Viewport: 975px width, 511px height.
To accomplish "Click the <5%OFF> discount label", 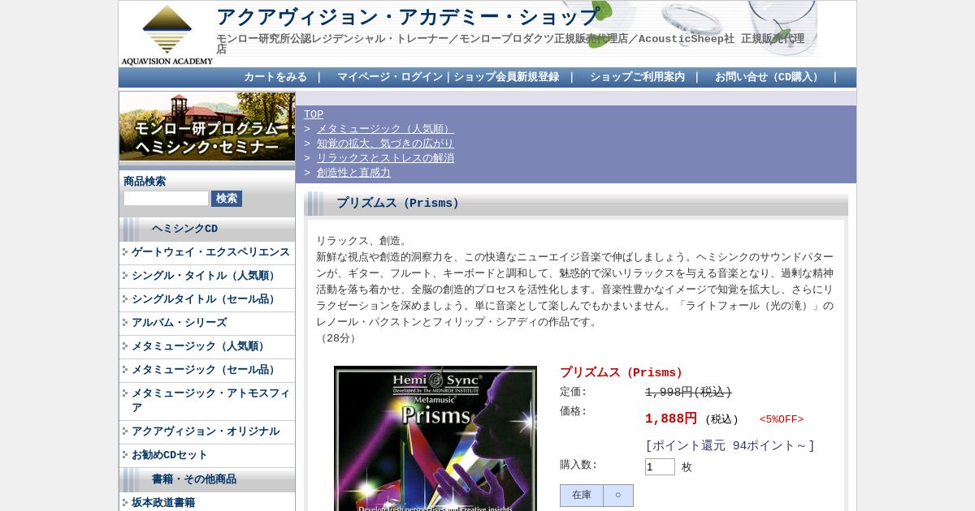I will tap(782, 419).
